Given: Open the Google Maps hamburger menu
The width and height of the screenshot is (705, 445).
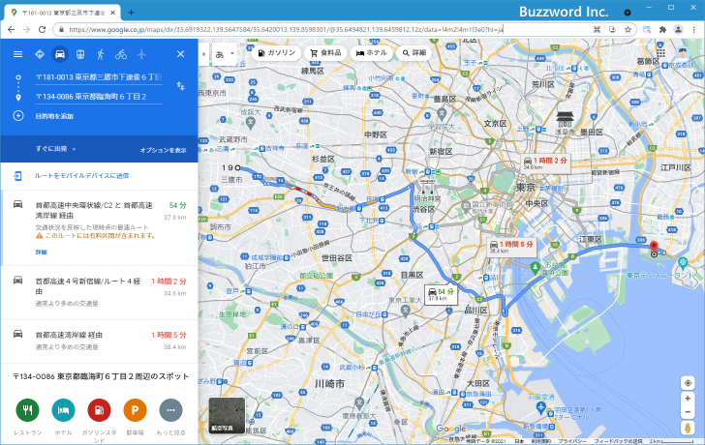Looking at the screenshot, I should [18, 54].
